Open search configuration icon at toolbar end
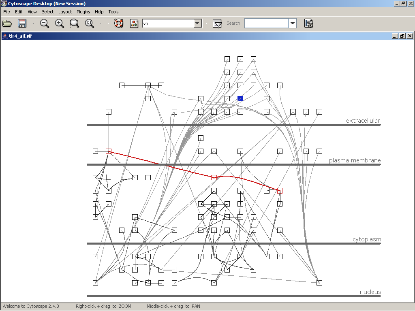This screenshot has height=311, width=415. [x=309, y=23]
